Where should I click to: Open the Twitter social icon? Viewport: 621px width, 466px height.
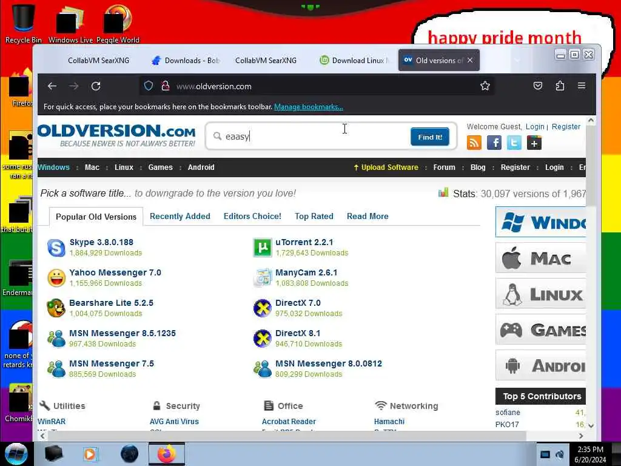pos(514,143)
